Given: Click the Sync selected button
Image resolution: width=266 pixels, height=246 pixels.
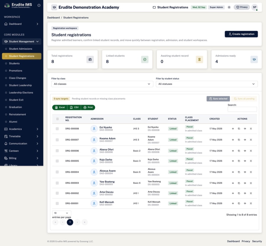Looking at the screenshot, I should [218, 99].
